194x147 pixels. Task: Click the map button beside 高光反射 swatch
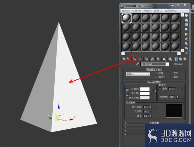152,98
